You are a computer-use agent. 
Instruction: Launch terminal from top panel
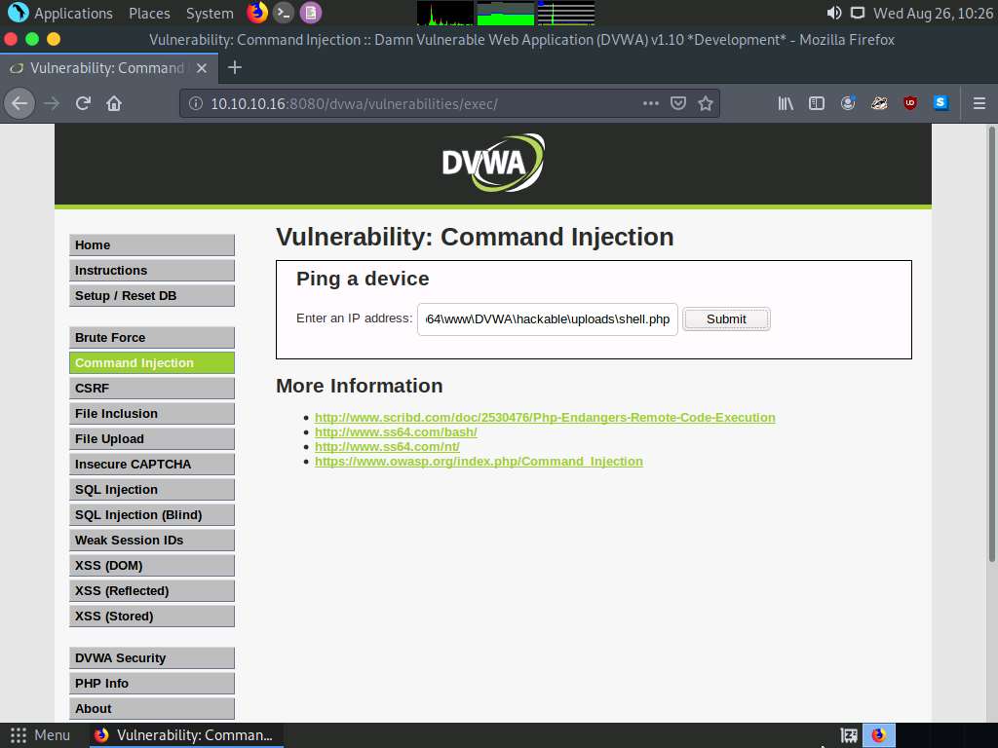(x=283, y=13)
